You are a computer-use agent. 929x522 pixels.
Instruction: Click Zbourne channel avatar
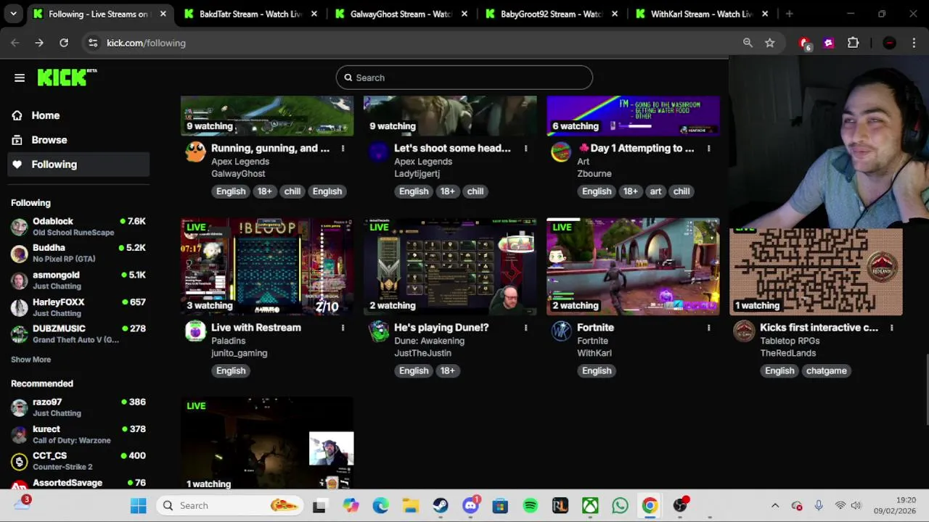[x=561, y=152]
